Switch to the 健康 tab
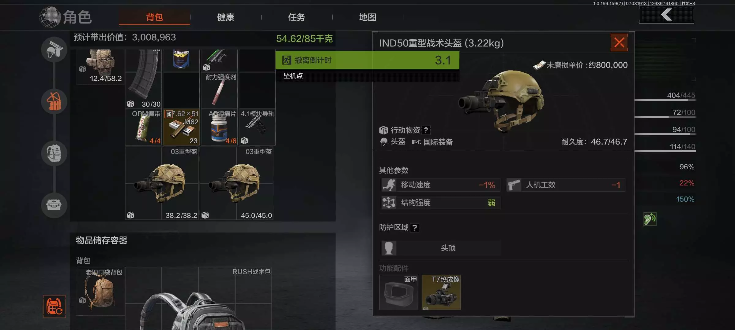The image size is (735, 330). (226, 17)
